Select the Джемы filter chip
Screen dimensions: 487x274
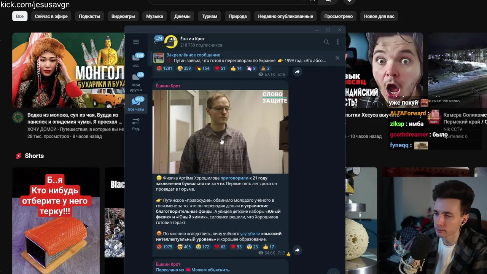(x=182, y=16)
